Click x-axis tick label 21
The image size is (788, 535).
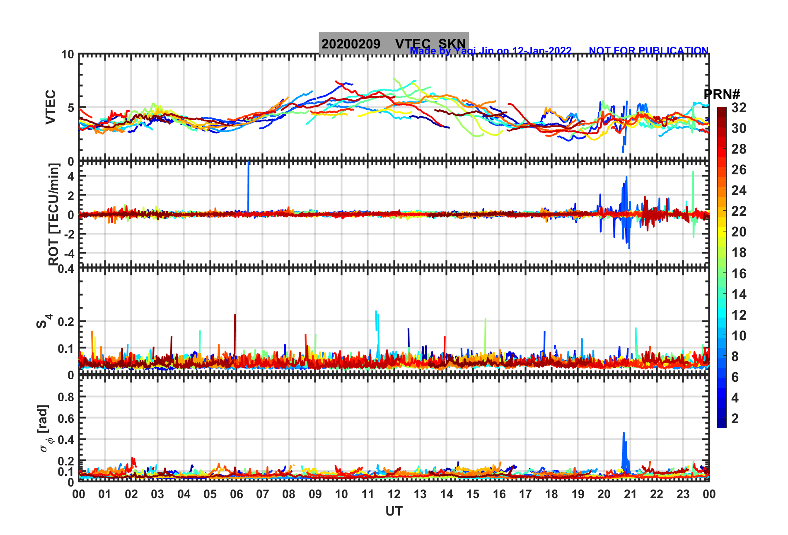(x=630, y=494)
